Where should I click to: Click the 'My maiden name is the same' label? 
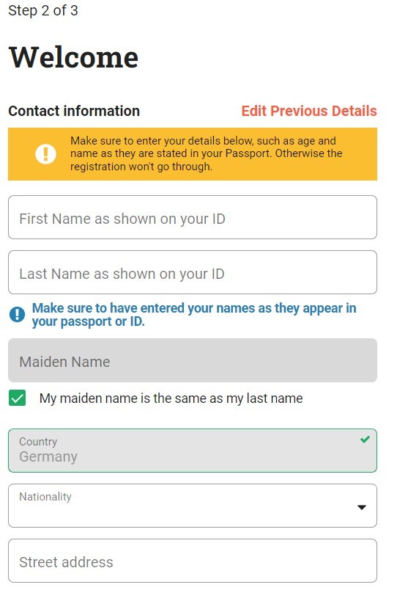tap(171, 398)
